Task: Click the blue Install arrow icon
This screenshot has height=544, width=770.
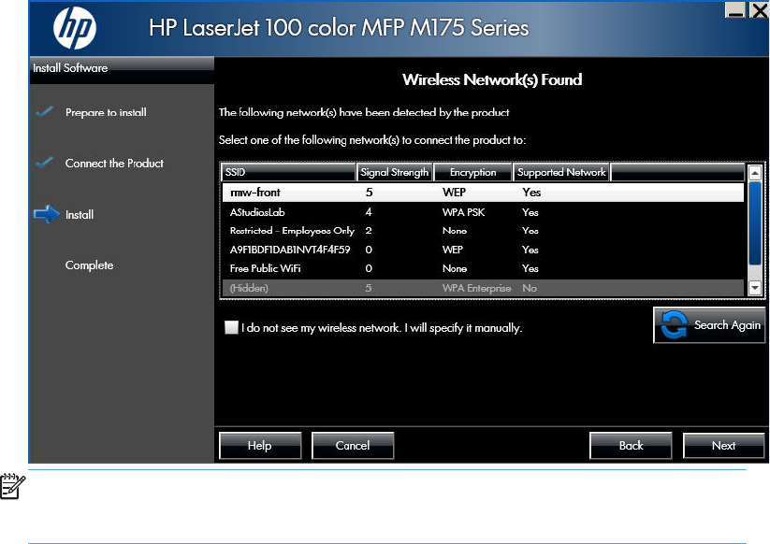Action: (x=46, y=214)
